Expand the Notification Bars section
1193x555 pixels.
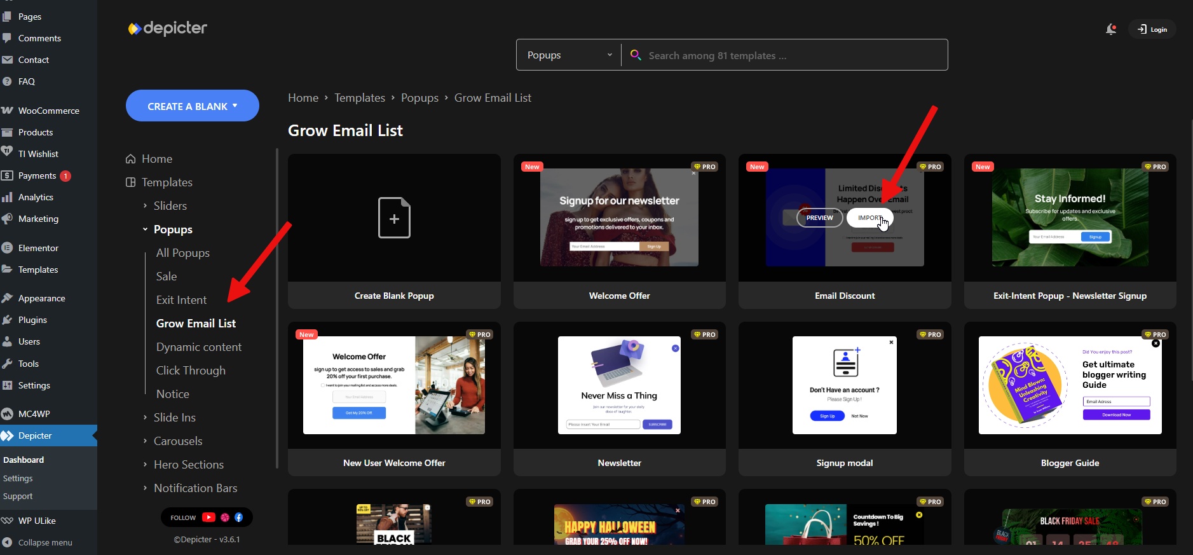tap(145, 488)
